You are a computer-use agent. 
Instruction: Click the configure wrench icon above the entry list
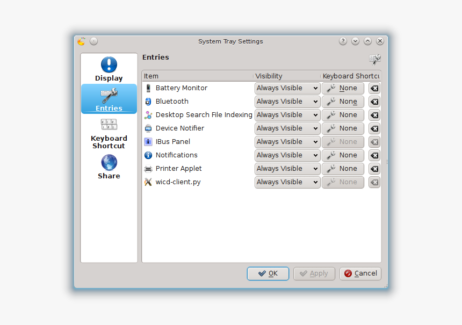[x=375, y=59]
